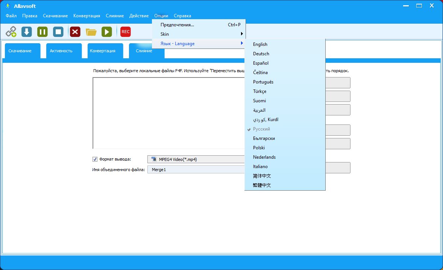The width and height of the screenshot is (443, 270).
Task: Switch to the Скачивание tab
Action: point(20,51)
